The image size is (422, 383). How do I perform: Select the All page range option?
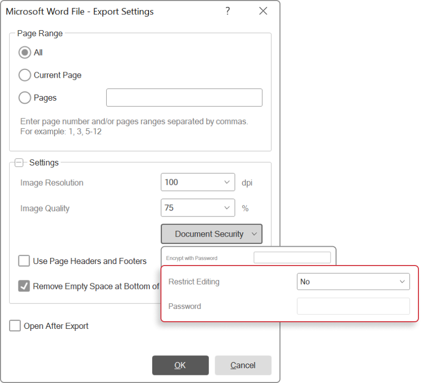(25, 53)
